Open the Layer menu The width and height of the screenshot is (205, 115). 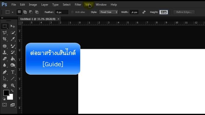pos(45,5)
